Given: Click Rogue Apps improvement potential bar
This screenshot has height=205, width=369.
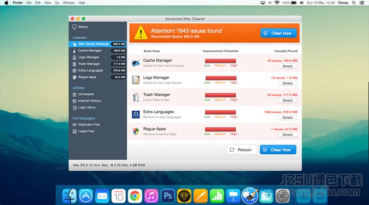Looking at the screenshot, I should coord(221,129).
